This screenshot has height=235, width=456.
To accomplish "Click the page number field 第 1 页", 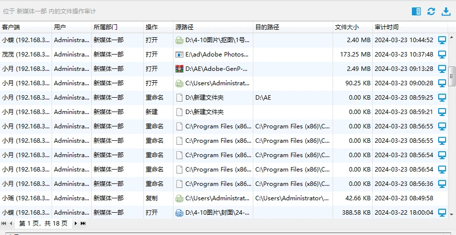I will pyautogui.click(x=43, y=224).
